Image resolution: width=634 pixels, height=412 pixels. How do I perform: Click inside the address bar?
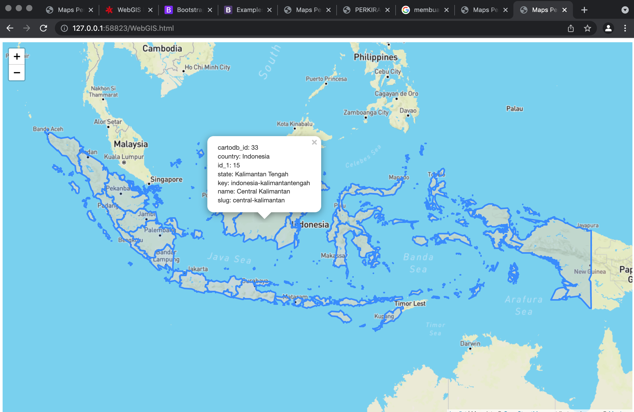[186, 28]
